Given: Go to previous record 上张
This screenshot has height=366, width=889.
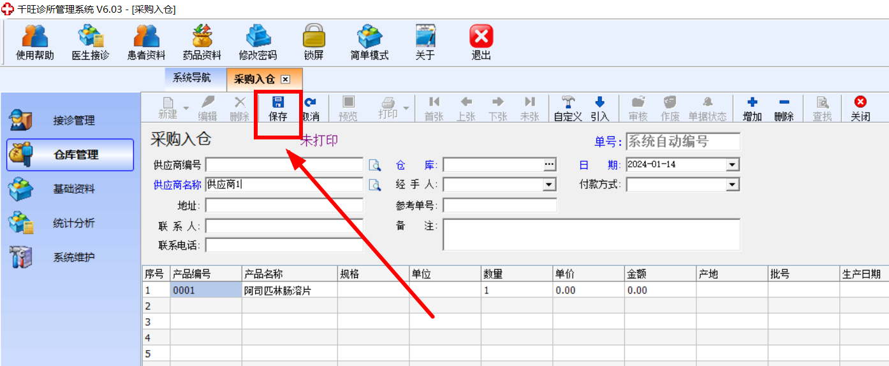Looking at the screenshot, I should click(x=466, y=108).
